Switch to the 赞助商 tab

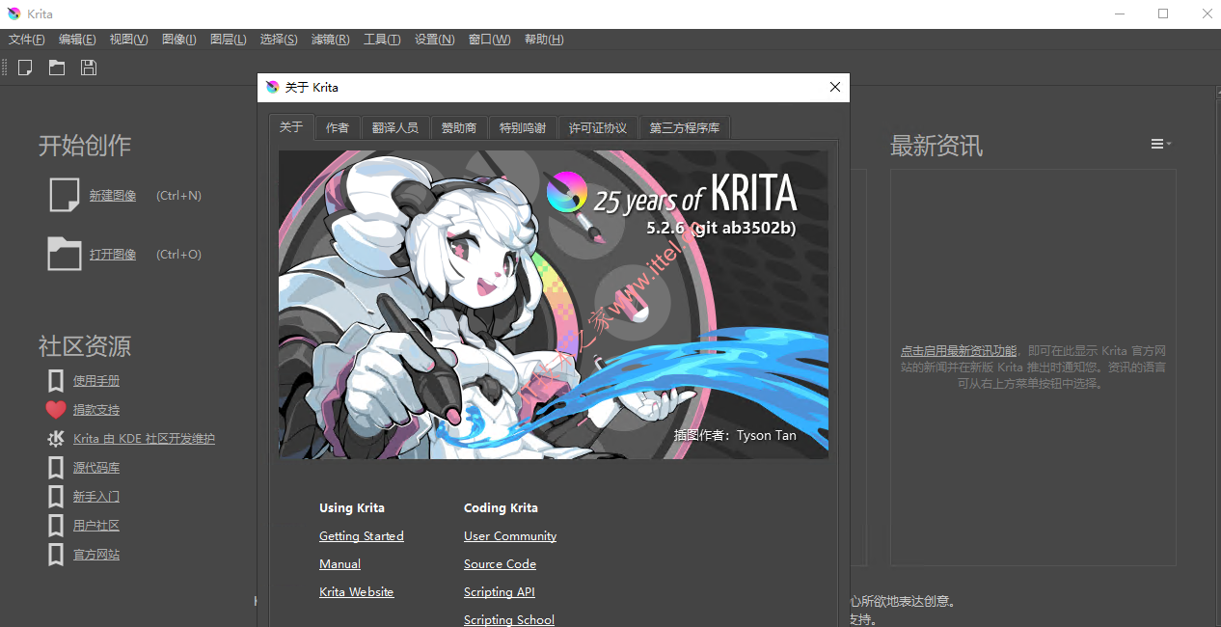click(x=459, y=128)
